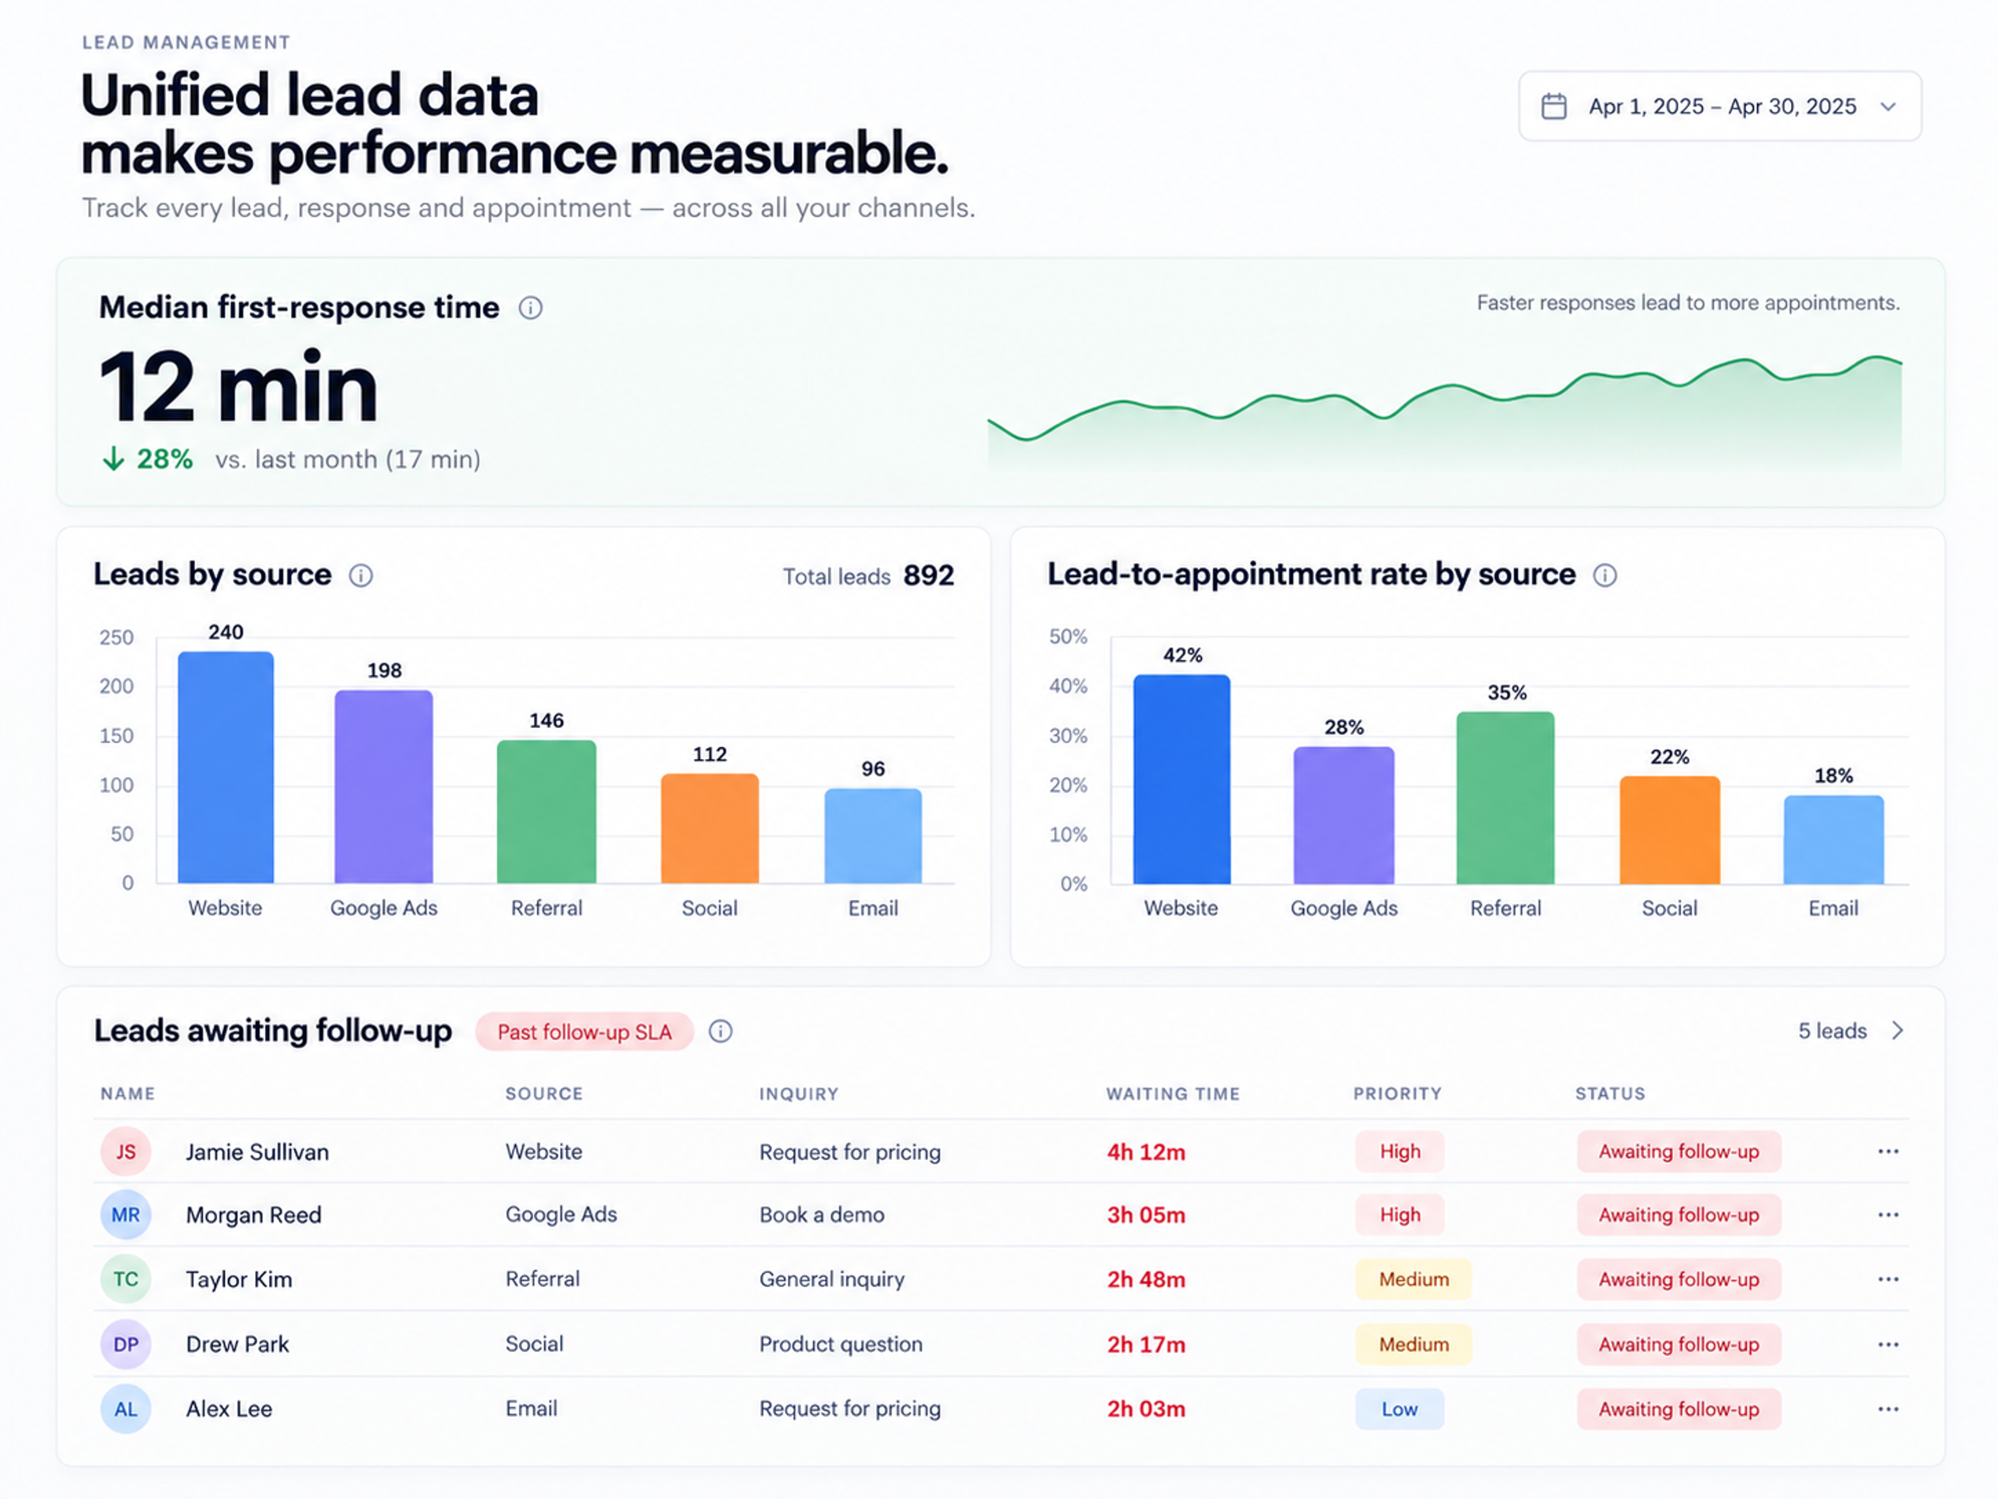Click the High priority tag for Jamie Sullivan

(x=1399, y=1151)
